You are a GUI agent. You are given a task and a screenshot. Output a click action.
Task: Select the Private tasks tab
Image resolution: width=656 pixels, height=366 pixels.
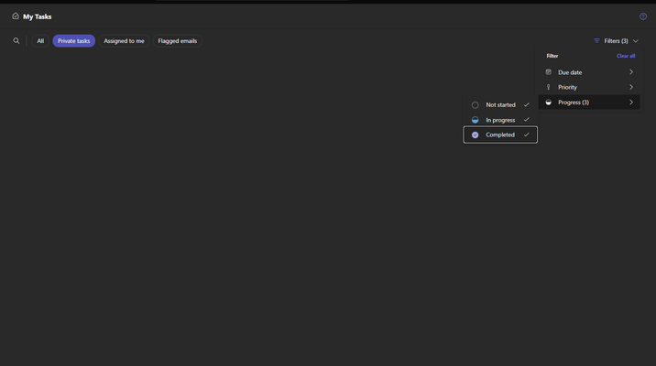pyautogui.click(x=73, y=41)
